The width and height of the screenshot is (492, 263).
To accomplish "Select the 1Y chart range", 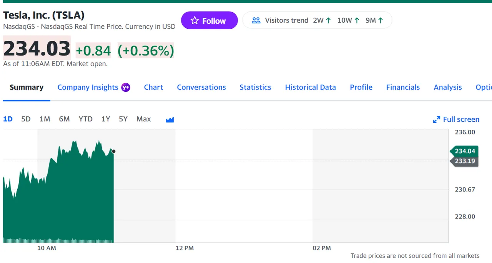I will click(x=106, y=119).
